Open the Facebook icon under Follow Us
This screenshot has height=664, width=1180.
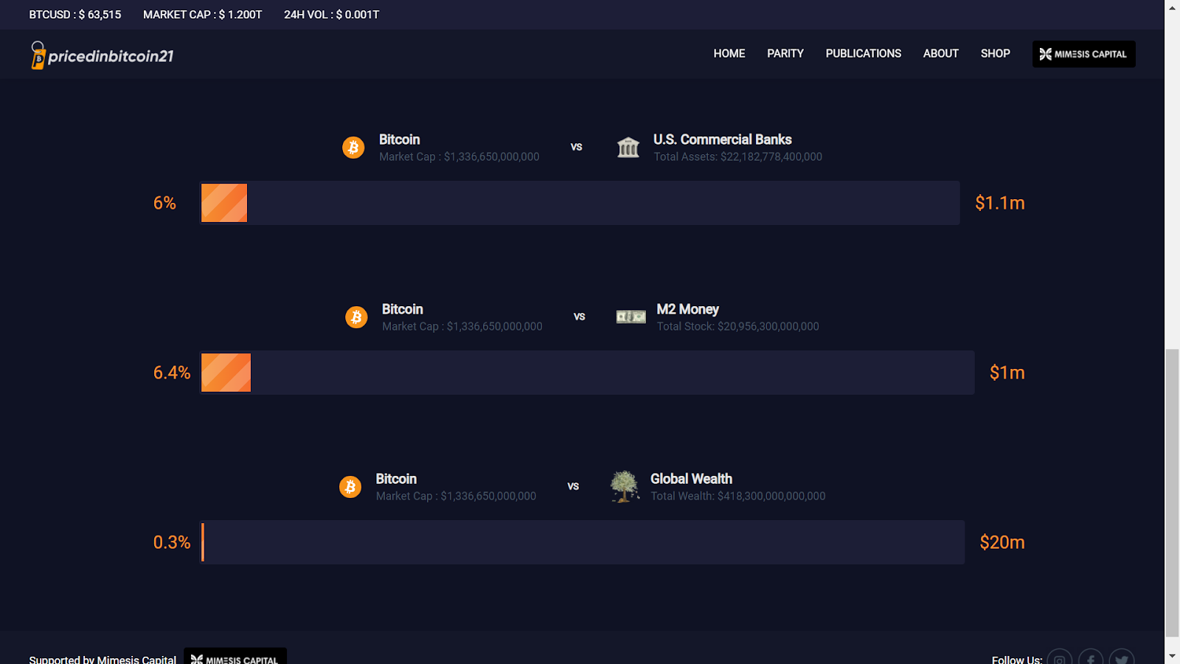[x=1091, y=660]
